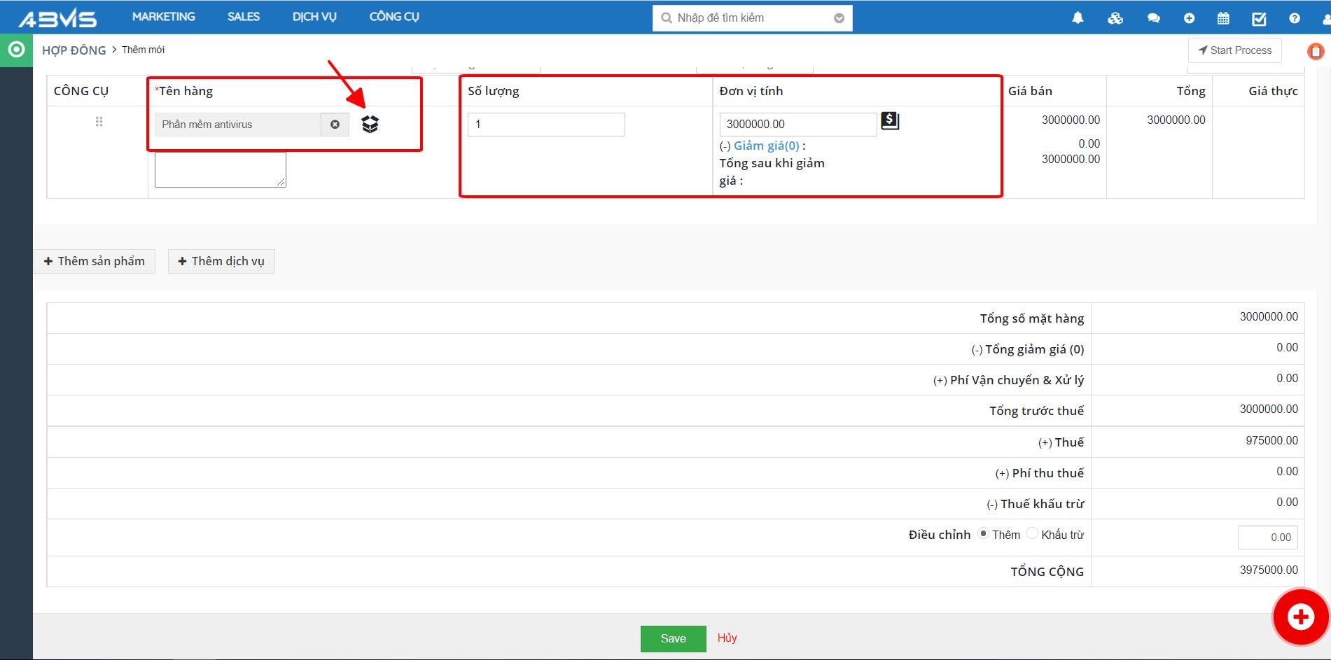Viewport: 1331px width, 660px height.
Task: Select the 'Thêm' adjustment radio button
Action: click(983, 534)
